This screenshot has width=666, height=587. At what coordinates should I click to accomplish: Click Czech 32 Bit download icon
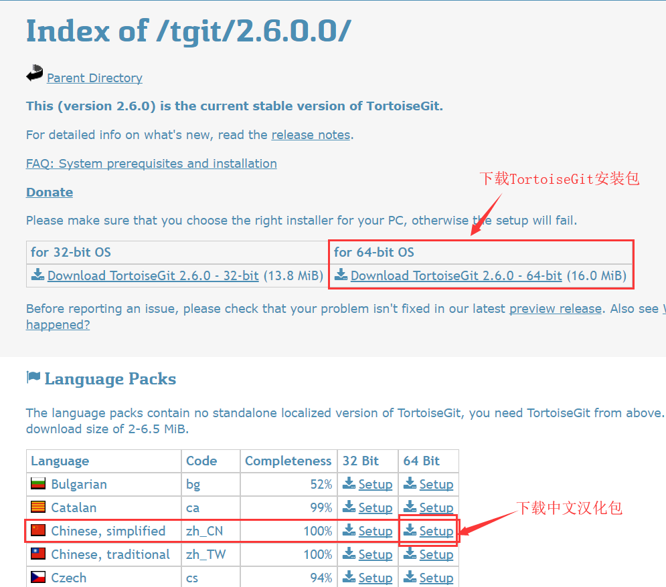[x=349, y=576]
